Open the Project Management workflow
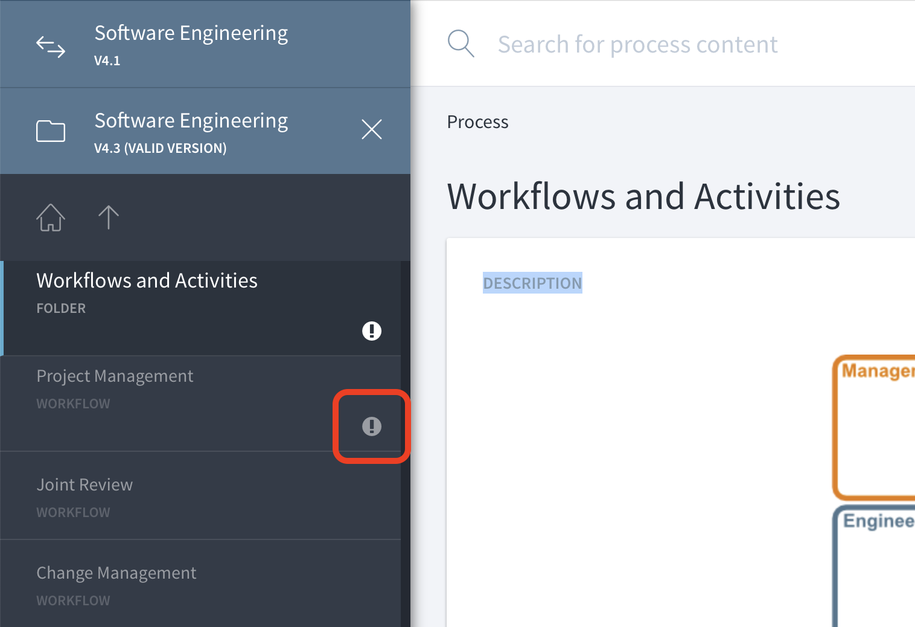915x627 pixels. click(200, 404)
